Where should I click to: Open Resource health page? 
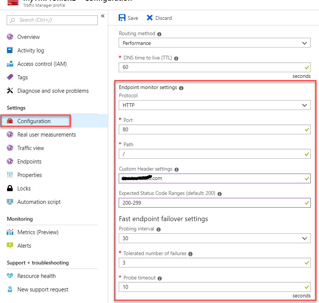click(36, 276)
